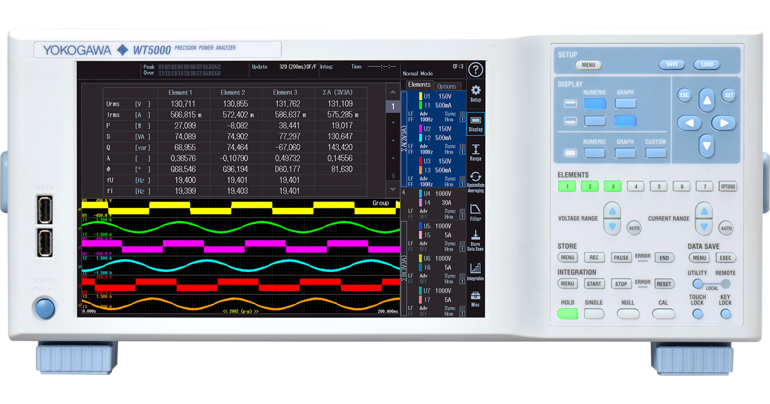This screenshot has width=770, height=404.
Task: Tap the Range icon in sidebar
Action: (475, 152)
